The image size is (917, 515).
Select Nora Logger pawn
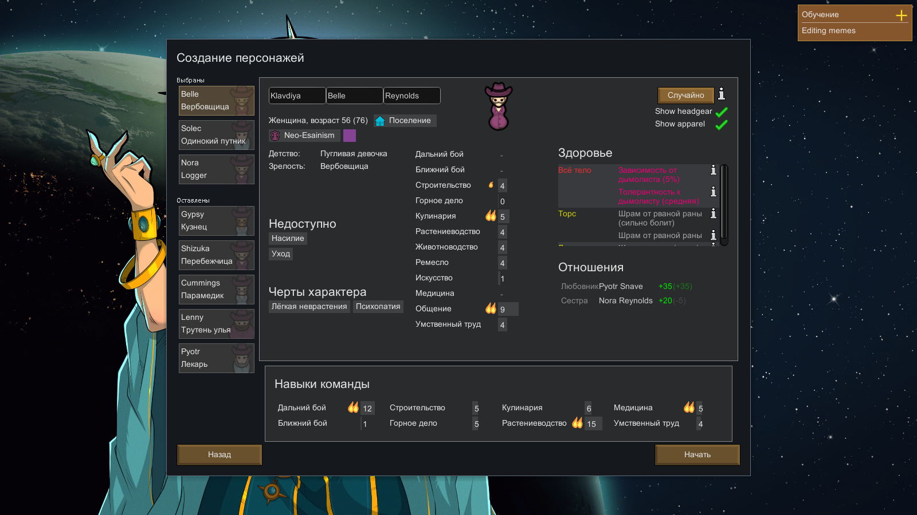[217, 169]
